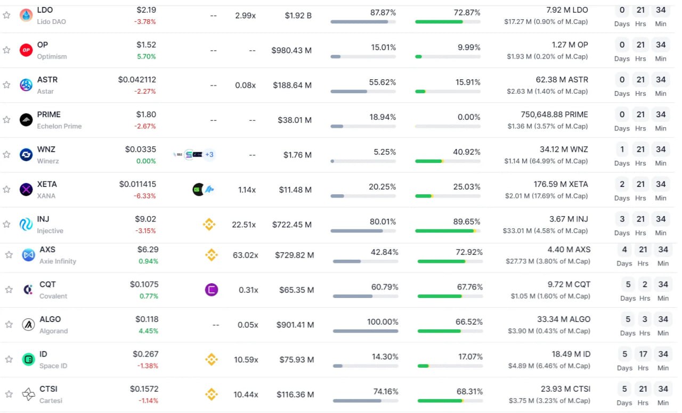682x413 pixels.
Task: Star the OP Optimism row
Action: [x=6, y=50]
